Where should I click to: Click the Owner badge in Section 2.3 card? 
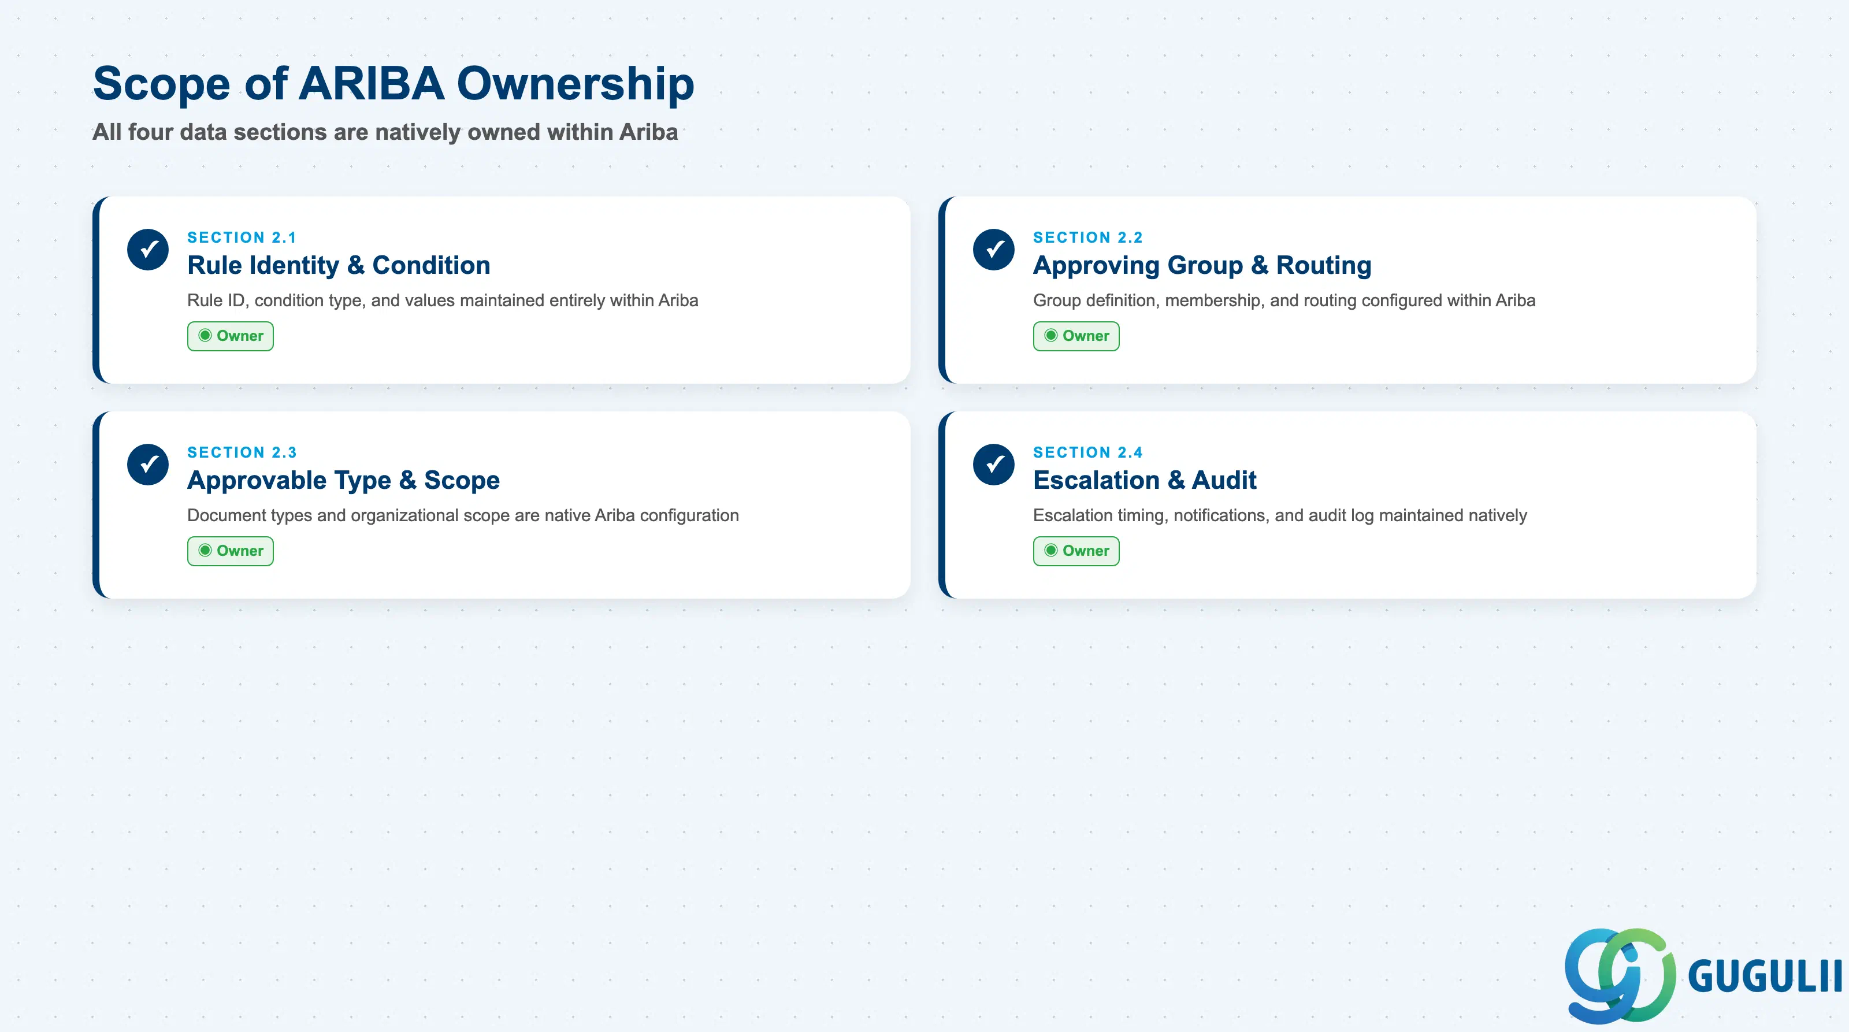[231, 551]
